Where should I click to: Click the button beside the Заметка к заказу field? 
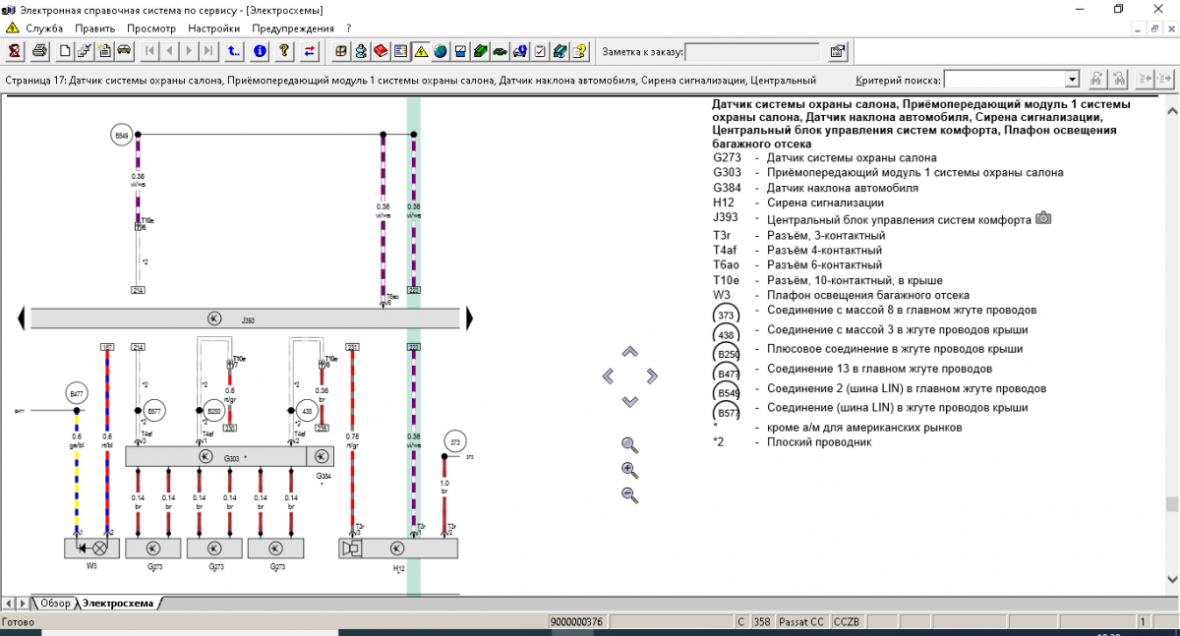pyautogui.click(x=838, y=51)
